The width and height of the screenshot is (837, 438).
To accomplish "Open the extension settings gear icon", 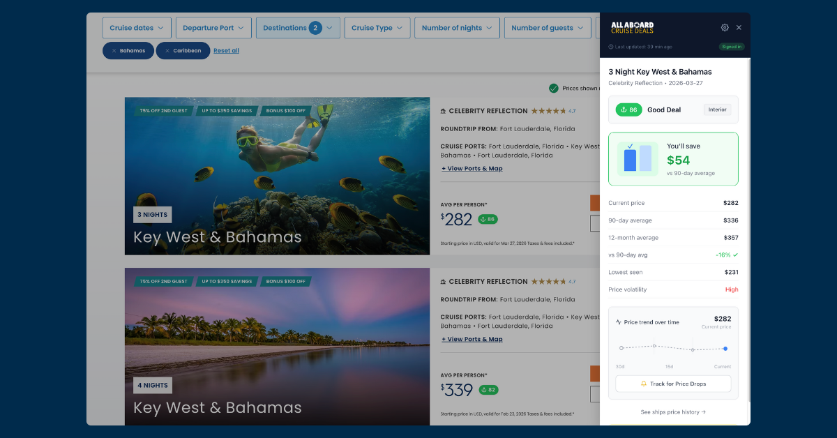I will pos(725,28).
